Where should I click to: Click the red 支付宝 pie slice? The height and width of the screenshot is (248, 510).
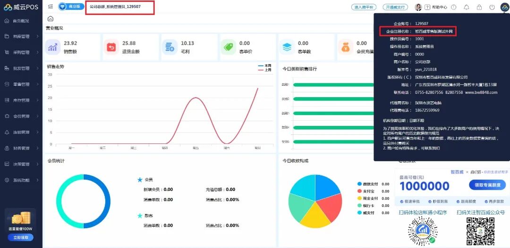point(332,208)
